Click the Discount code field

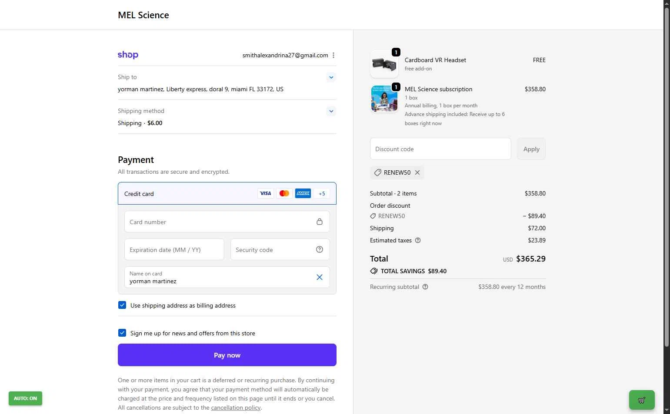coord(440,149)
